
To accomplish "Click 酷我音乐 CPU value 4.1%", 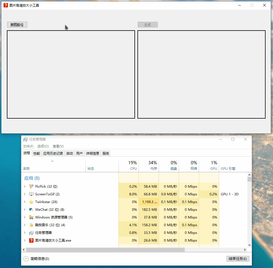I will [x=133, y=225].
